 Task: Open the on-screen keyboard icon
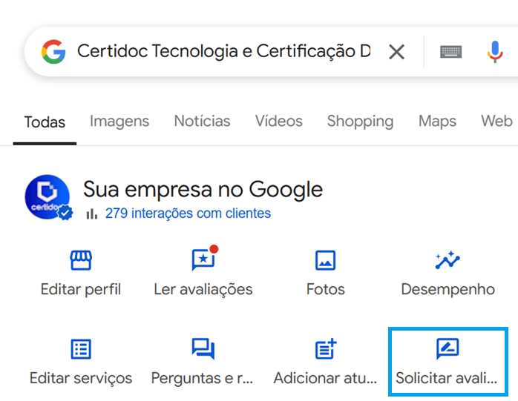coord(450,52)
